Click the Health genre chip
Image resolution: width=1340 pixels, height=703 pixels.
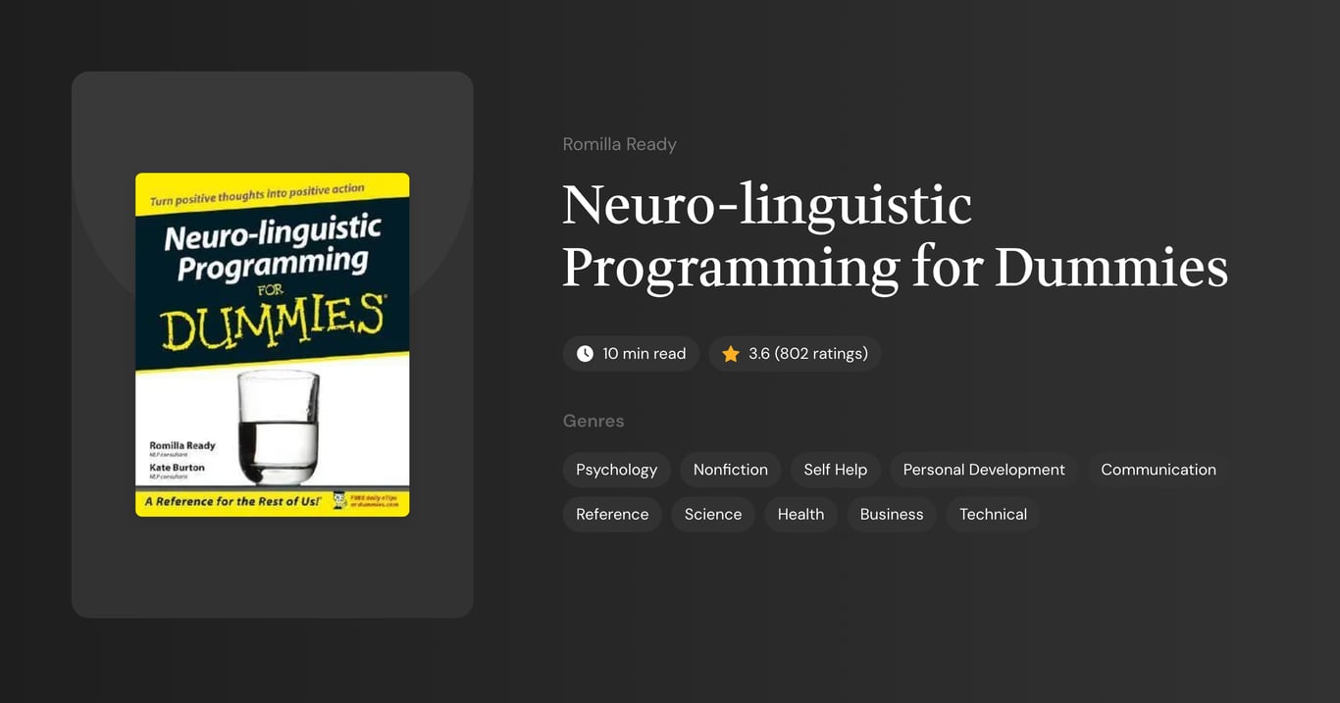click(x=800, y=514)
